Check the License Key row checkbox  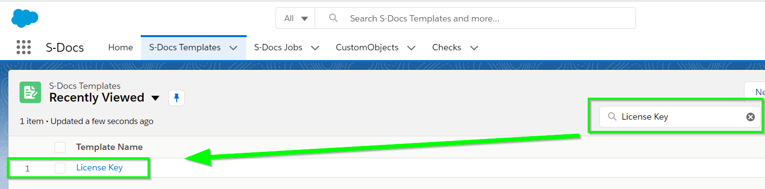(60, 168)
